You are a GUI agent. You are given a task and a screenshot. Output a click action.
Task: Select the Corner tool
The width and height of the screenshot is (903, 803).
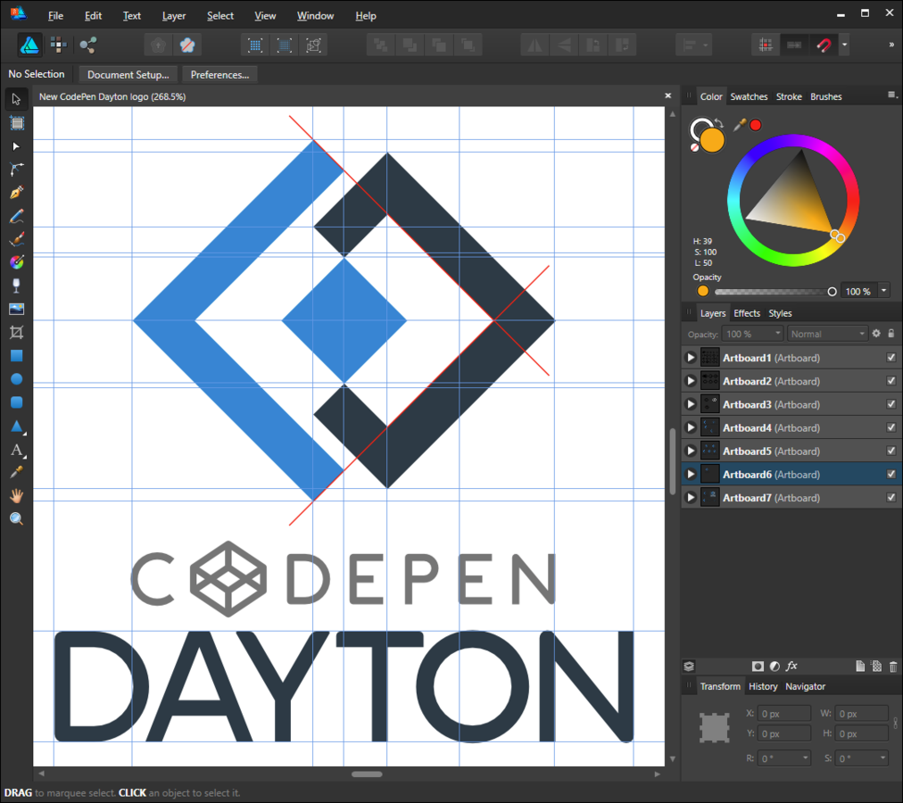point(17,170)
